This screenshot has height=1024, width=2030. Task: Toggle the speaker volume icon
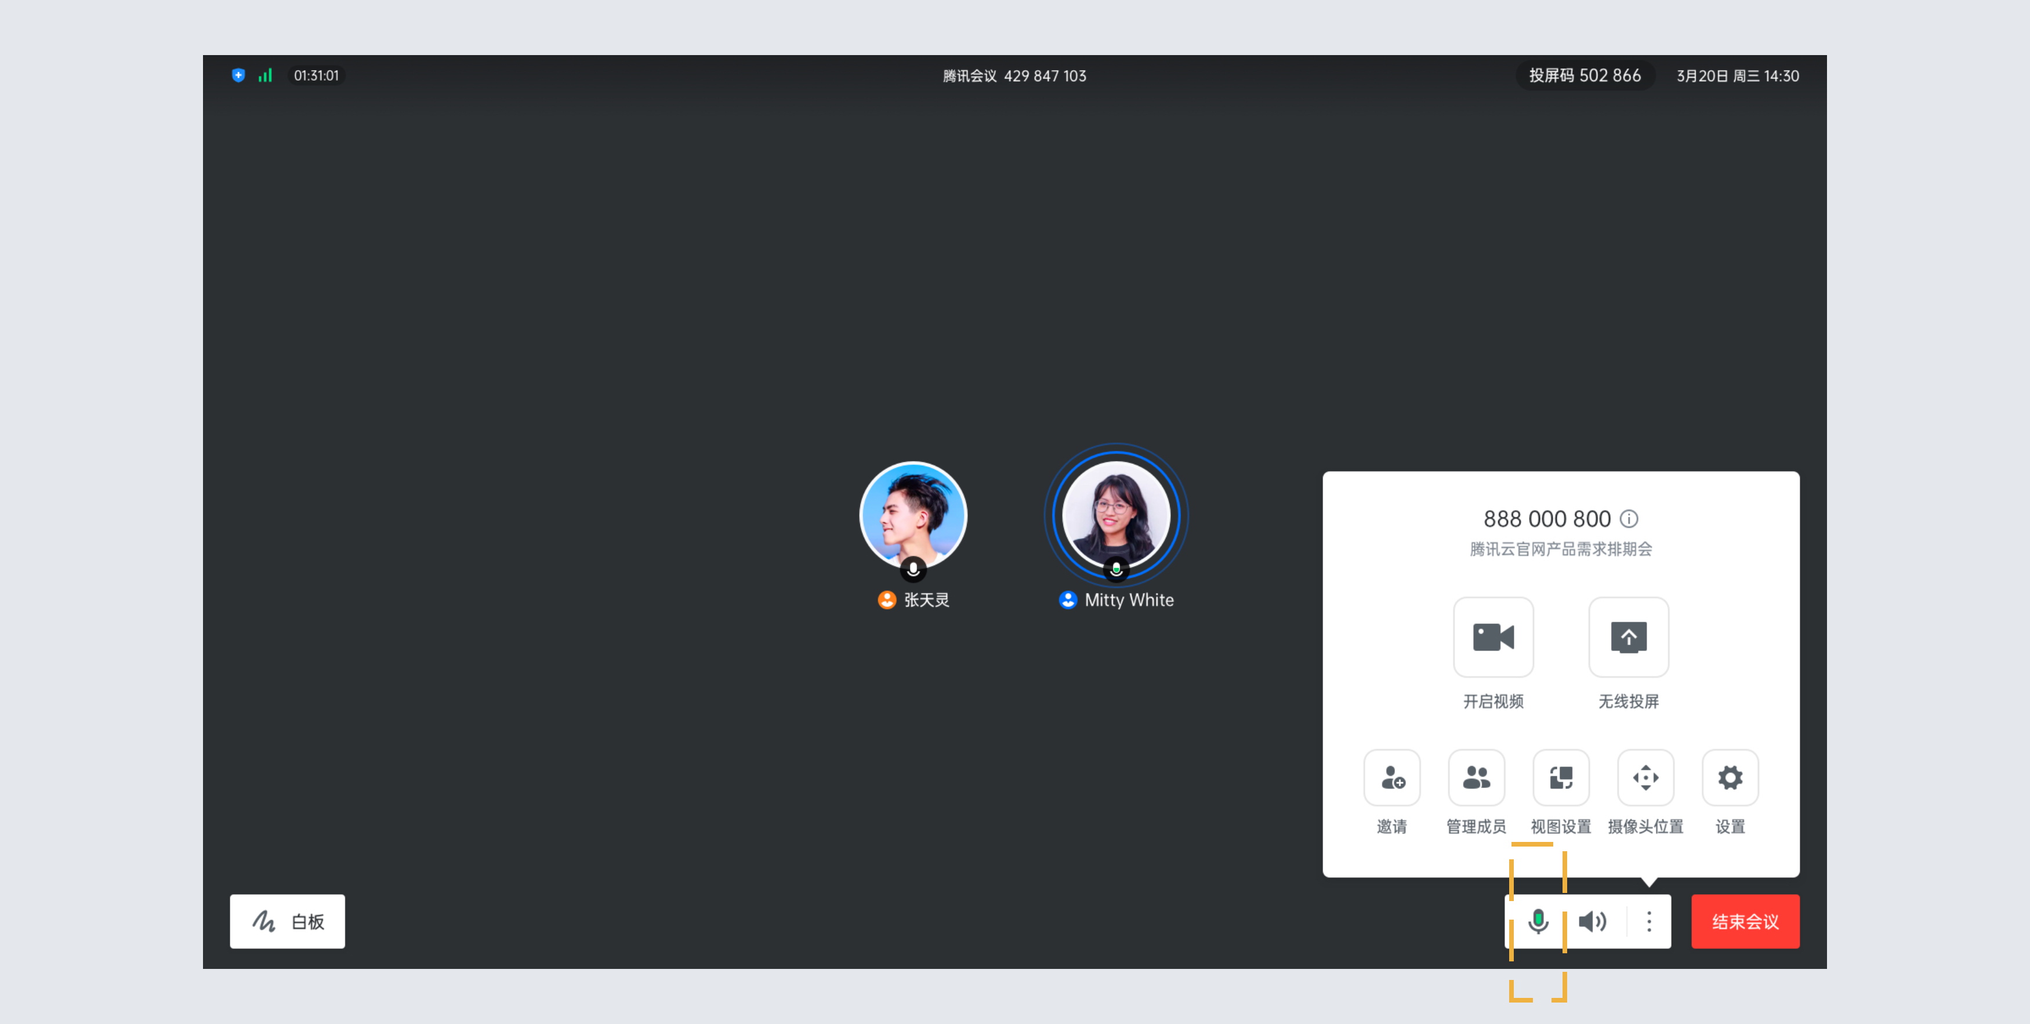(1592, 921)
